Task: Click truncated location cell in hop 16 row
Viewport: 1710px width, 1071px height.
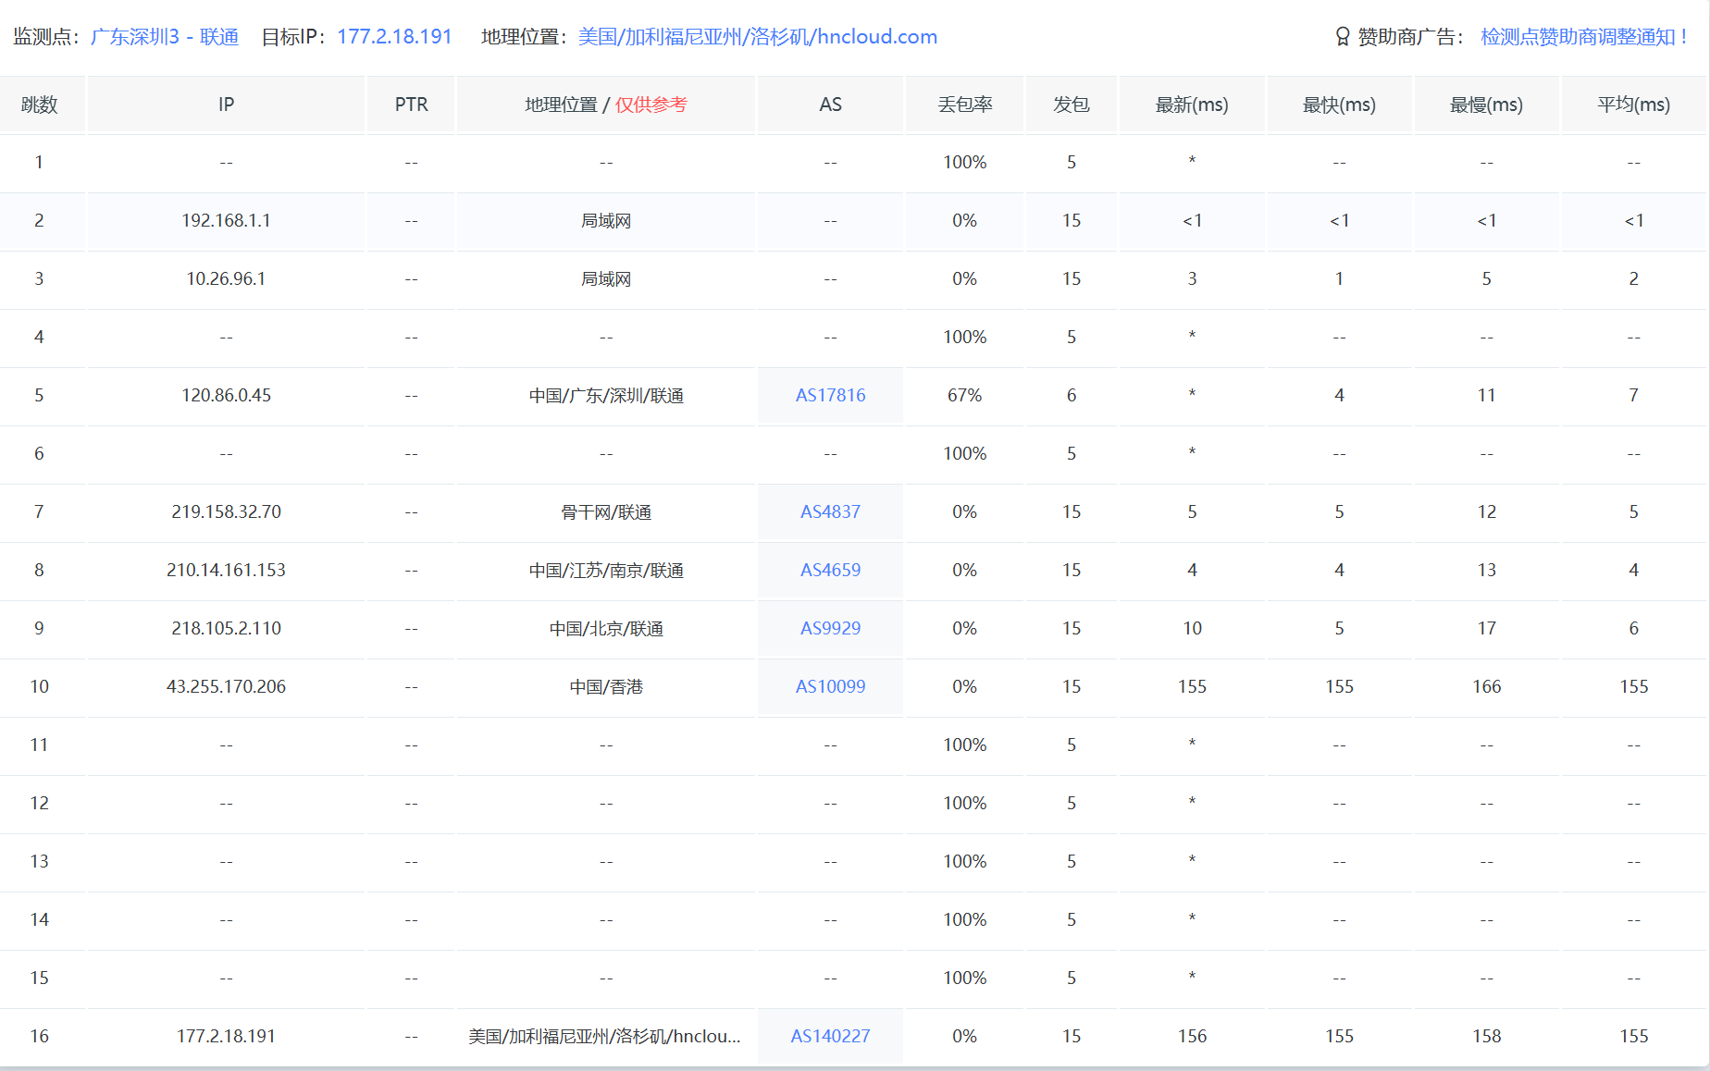Action: click(x=604, y=1036)
